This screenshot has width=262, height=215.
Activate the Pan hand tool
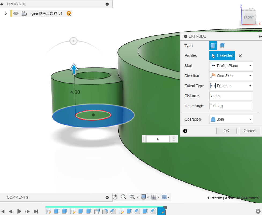point(115,197)
